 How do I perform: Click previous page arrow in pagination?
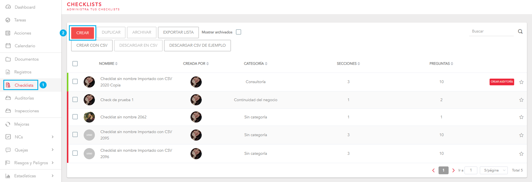click(x=434, y=170)
